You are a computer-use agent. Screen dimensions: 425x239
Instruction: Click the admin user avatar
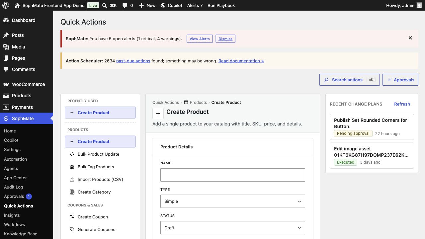tap(419, 5)
